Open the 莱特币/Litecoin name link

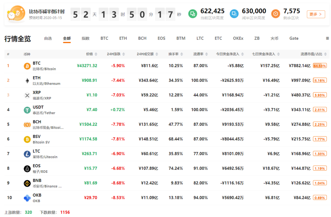45,157
